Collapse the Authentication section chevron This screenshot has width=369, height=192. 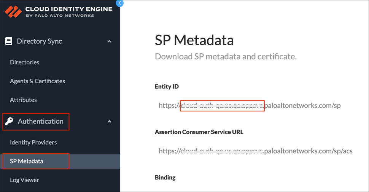pos(109,122)
